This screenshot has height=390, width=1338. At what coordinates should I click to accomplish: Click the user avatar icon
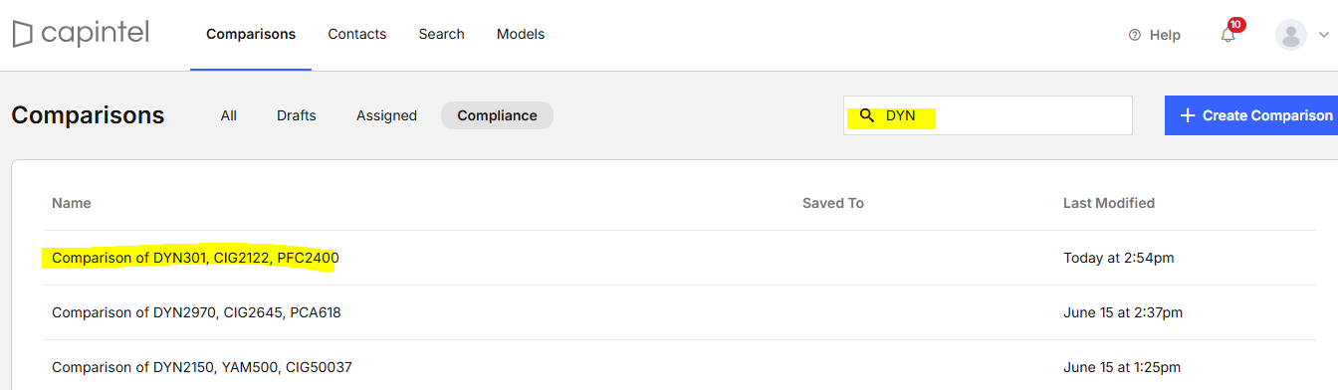coord(1291,35)
